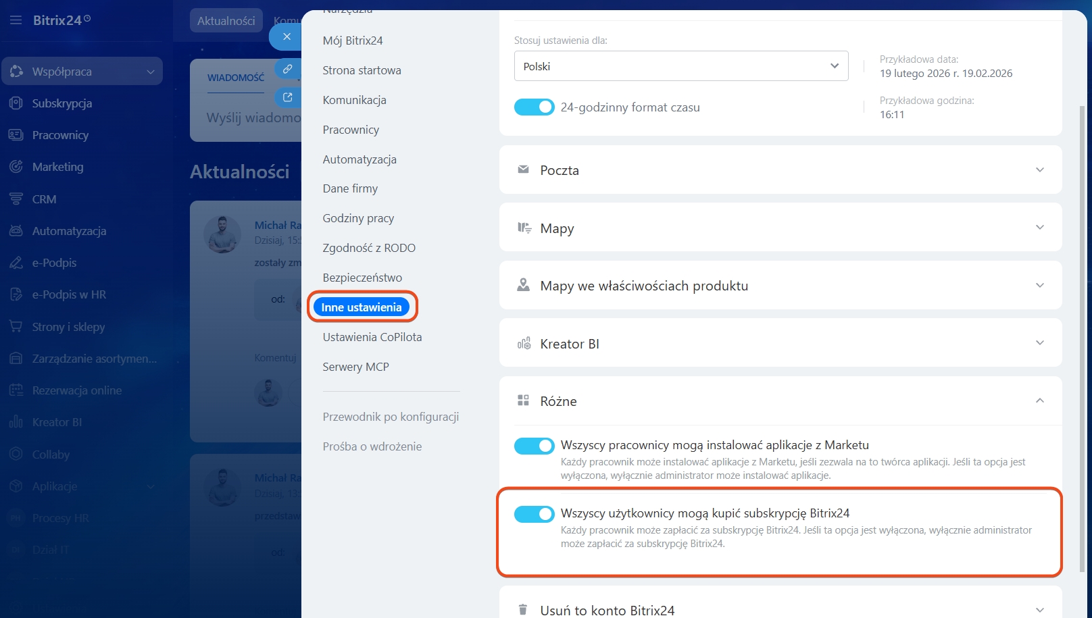Click the Kreator BI section icon in settings
This screenshot has height=618, width=1092.
pos(524,343)
